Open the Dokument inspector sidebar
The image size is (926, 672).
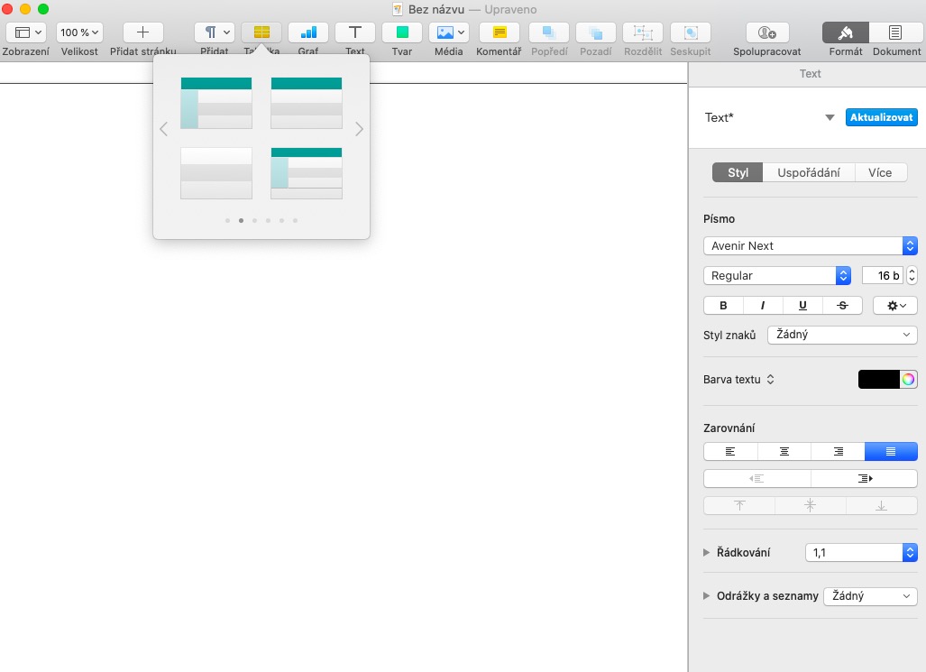click(x=895, y=32)
